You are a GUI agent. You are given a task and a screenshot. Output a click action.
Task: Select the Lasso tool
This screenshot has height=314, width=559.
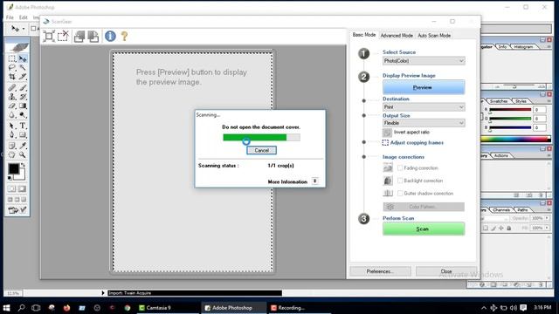(x=12, y=68)
